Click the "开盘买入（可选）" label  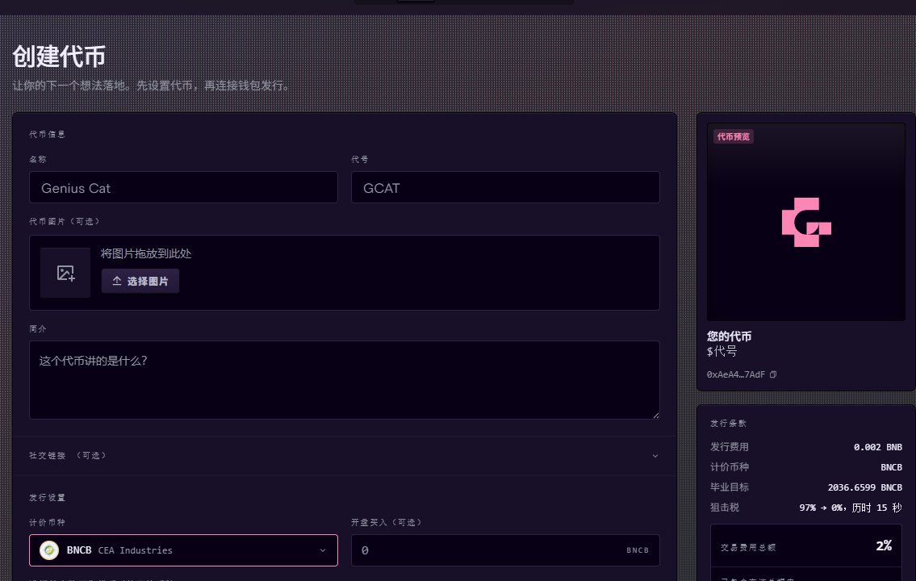(387, 522)
